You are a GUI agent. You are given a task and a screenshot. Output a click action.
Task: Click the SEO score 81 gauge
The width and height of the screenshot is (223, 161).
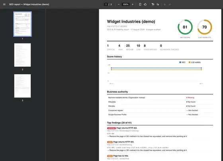185,27
